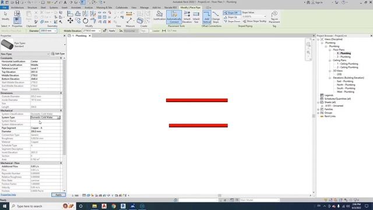Click the Text A icon in quick access toolbar
Image resolution: width=373 pixels, height=210 pixels.
pyautogui.click(x=65, y=2)
